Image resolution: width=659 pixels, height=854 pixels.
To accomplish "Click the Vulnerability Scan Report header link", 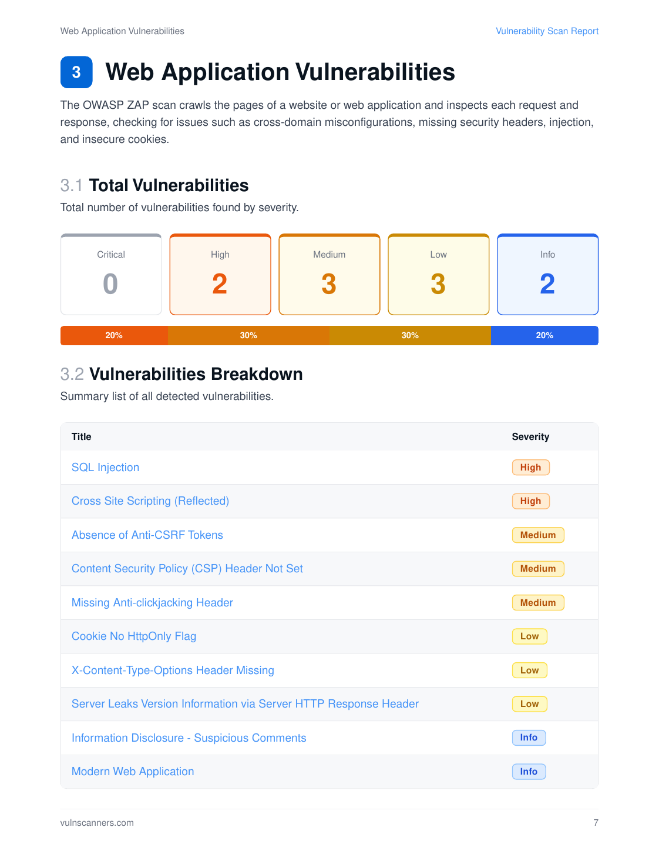I will point(547,31).
